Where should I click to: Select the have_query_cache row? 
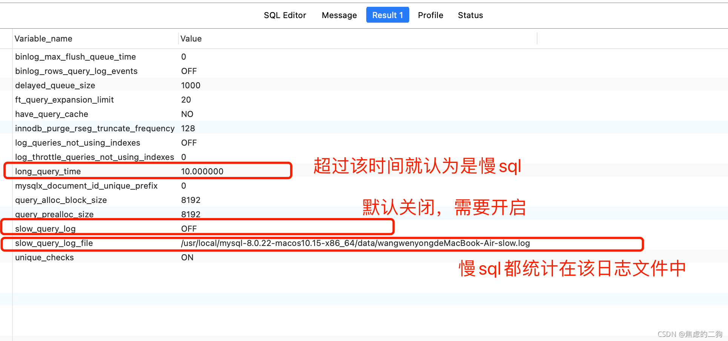coord(51,114)
